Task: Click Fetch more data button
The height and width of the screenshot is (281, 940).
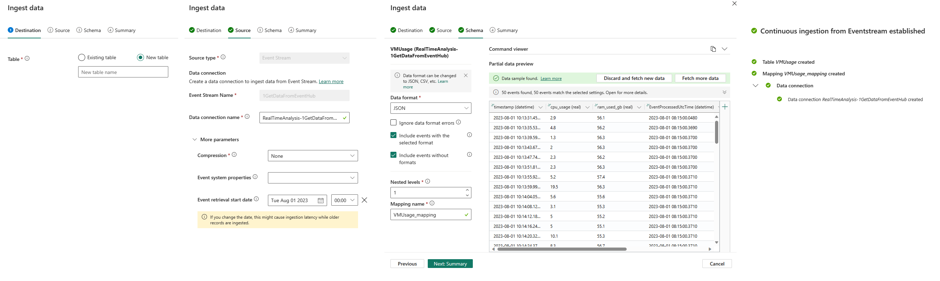Action: 700,78
